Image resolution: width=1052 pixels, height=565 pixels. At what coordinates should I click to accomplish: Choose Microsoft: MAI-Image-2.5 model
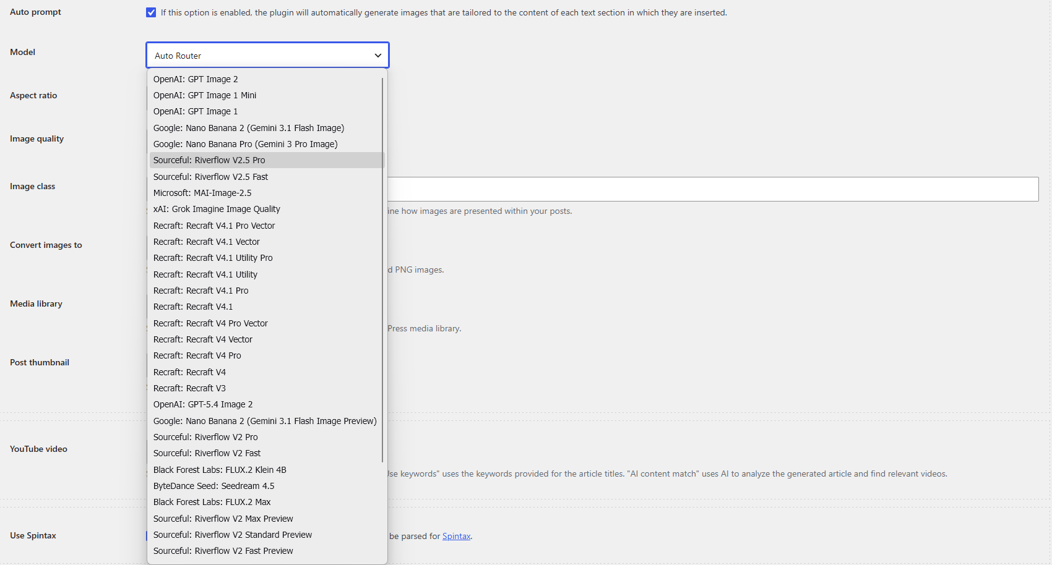266,193
